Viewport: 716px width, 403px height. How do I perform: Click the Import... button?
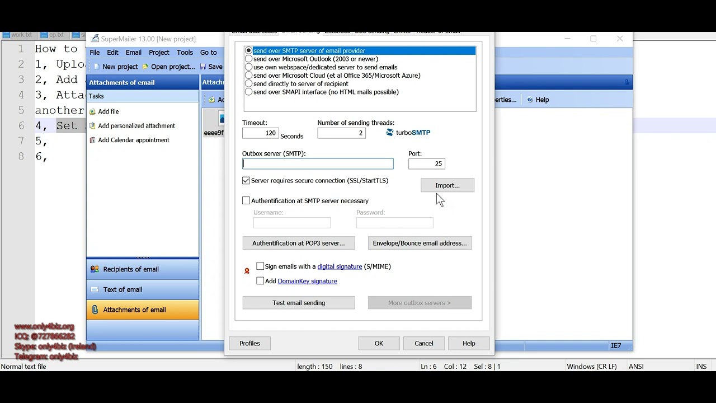[x=447, y=185]
